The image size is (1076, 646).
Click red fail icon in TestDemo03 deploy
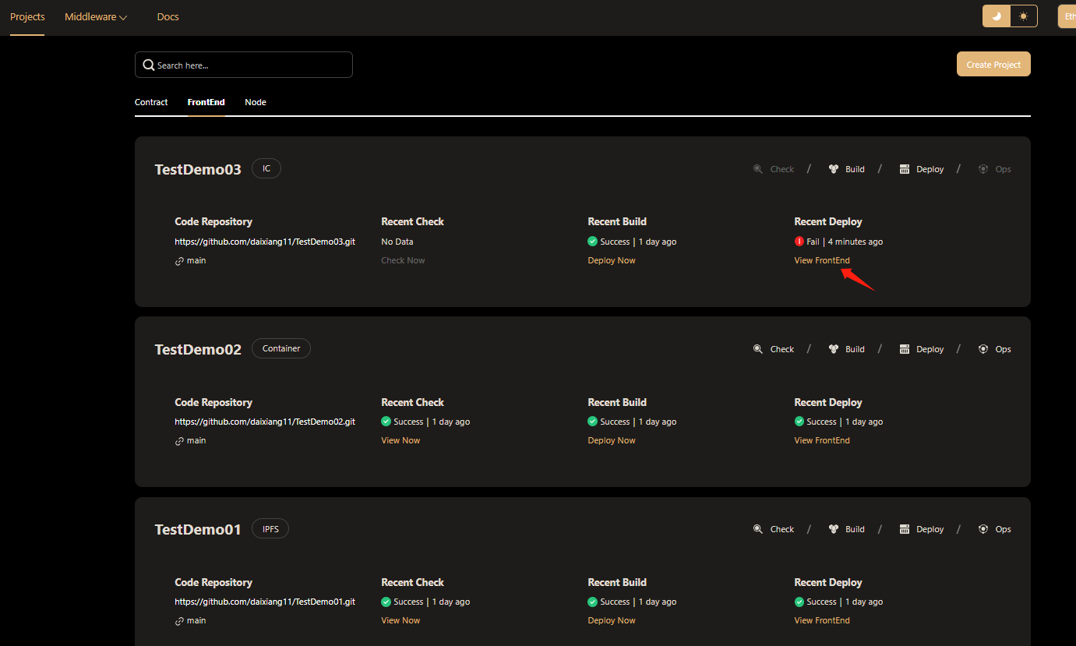pyautogui.click(x=799, y=242)
